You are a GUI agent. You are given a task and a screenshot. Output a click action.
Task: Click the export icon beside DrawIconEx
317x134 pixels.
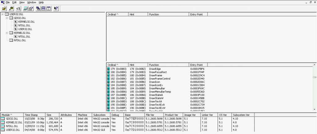[108, 85]
